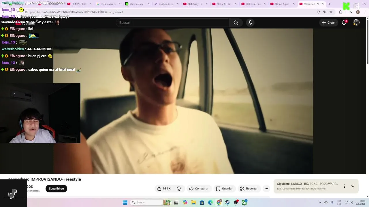This screenshot has width=369, height=207.
Task: Open browser extensions puzzle icon
Action: point(341,12)
